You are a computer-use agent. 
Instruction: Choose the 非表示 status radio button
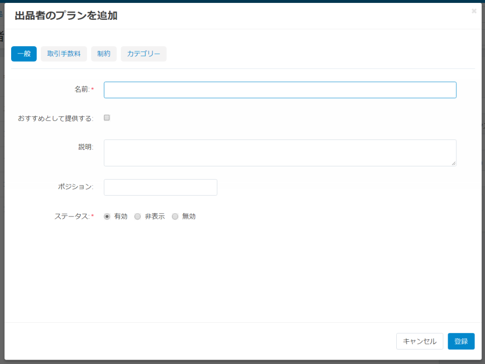pyautogui.click(x=138, y=216)
